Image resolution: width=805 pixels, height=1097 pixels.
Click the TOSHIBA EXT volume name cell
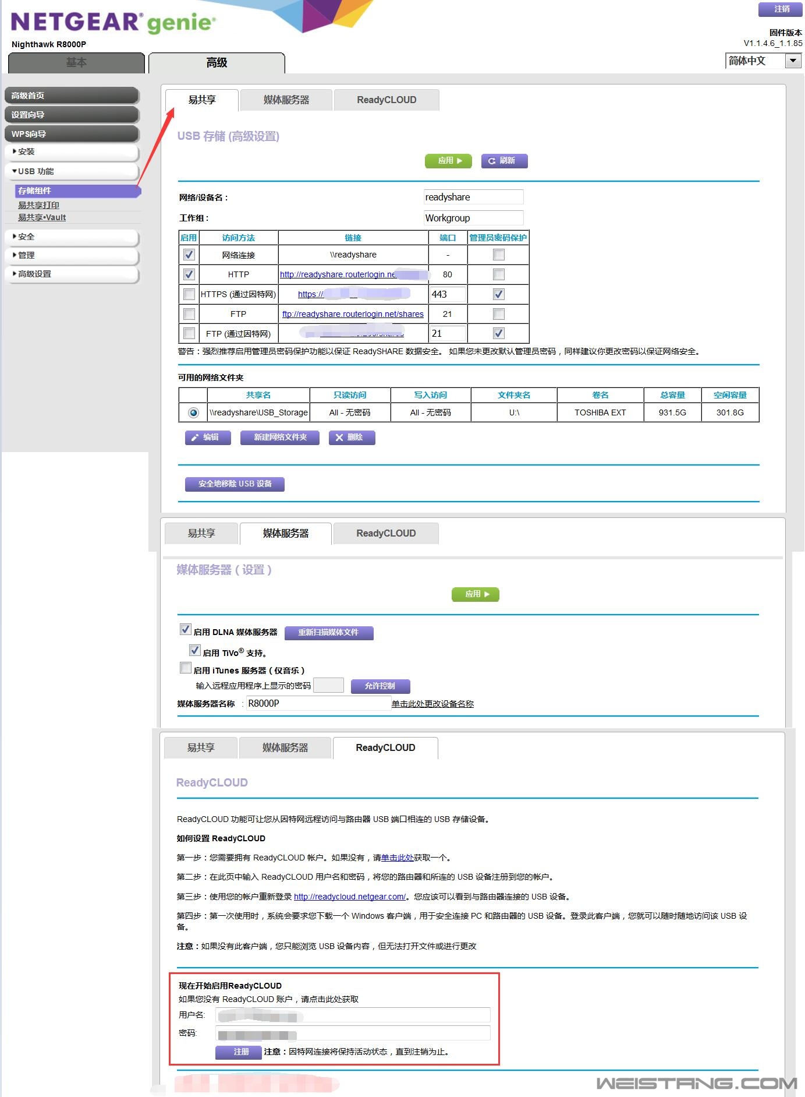pos(600,412)
